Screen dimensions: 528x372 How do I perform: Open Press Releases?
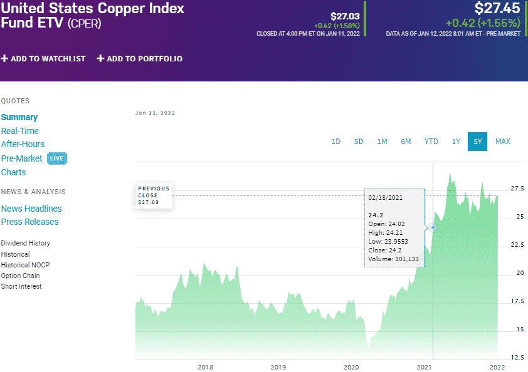[29, 222]
